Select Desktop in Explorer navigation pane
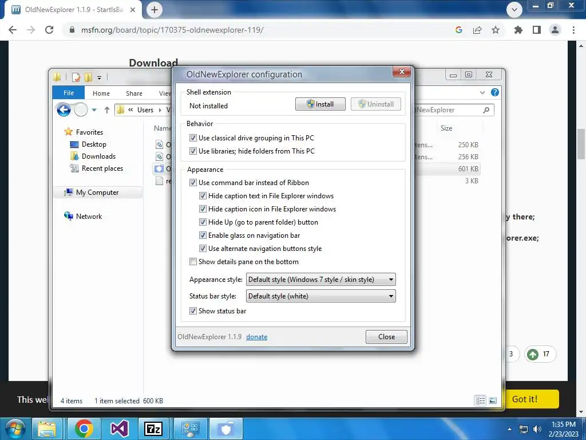Image resolution: width=586 pixels, height=440 pixels. tap(88, 144)
